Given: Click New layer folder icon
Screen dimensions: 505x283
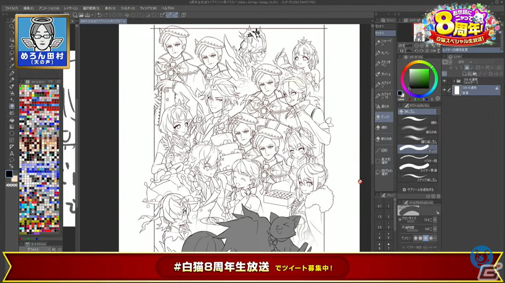Looking at the screenshot, I should (x=475, y=74).
